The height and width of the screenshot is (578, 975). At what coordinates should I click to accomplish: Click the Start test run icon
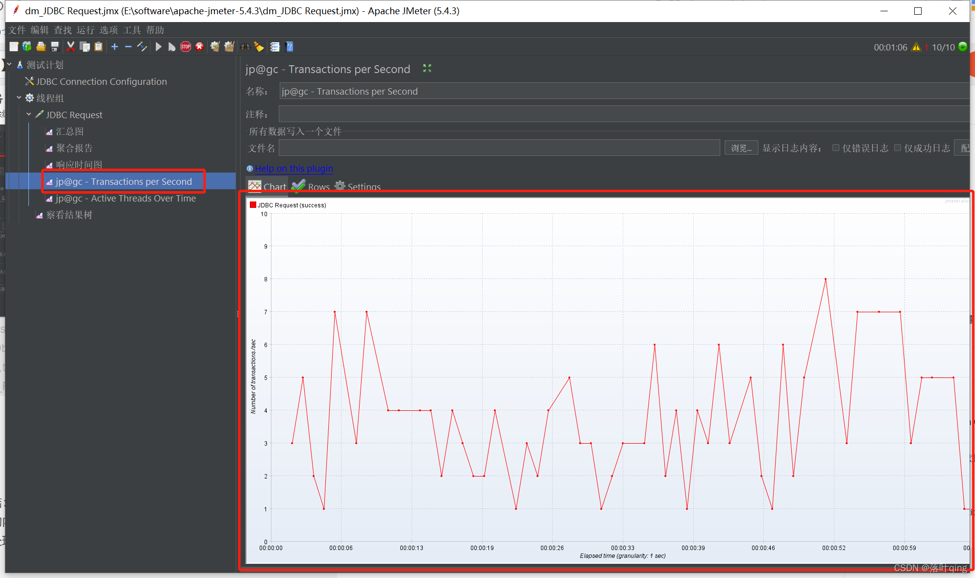click(158, 47)
